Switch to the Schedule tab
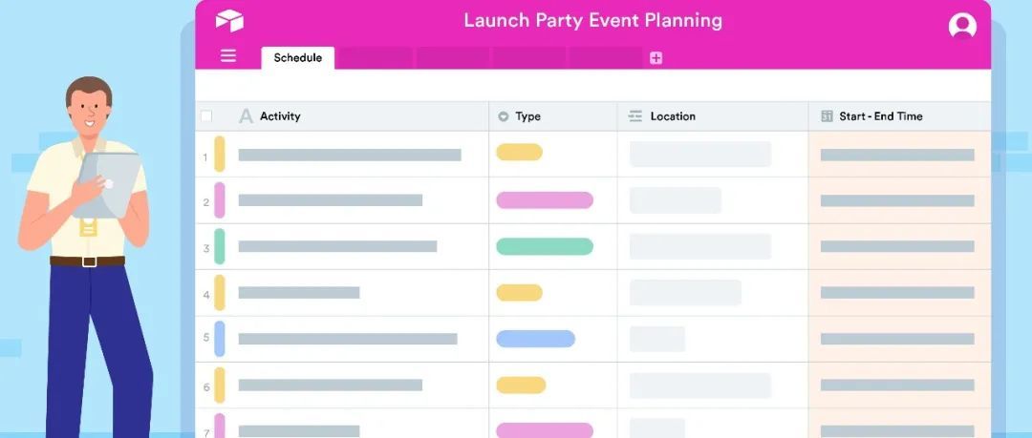This screenshot has width=1032, height=438. pos(298,58)
